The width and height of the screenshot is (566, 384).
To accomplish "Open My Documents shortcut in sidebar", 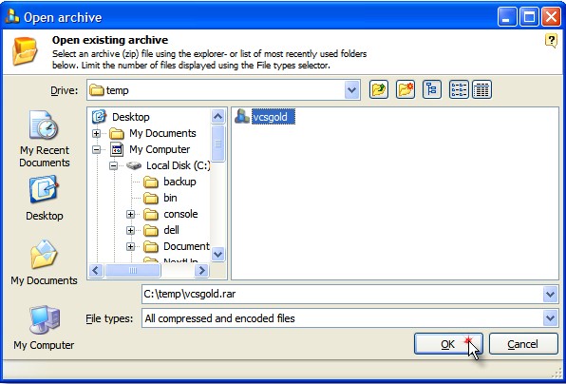I will (x=44, y=262).
